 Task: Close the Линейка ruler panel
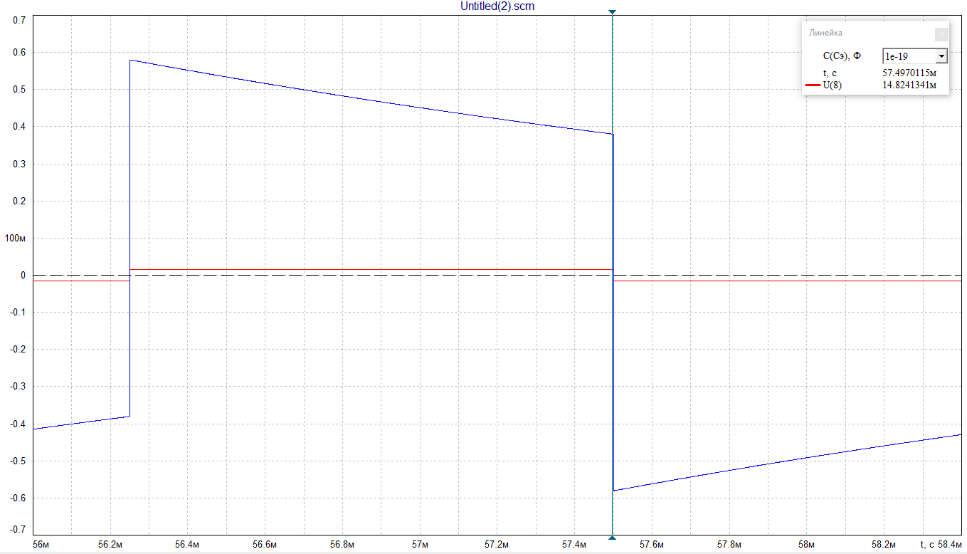941,33
